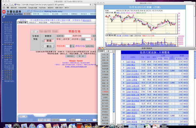Image resolution: width=196 pixels, height=128 pixels.
Task: Select 上櫃 tab in stock code window
Action: [107, 51]
